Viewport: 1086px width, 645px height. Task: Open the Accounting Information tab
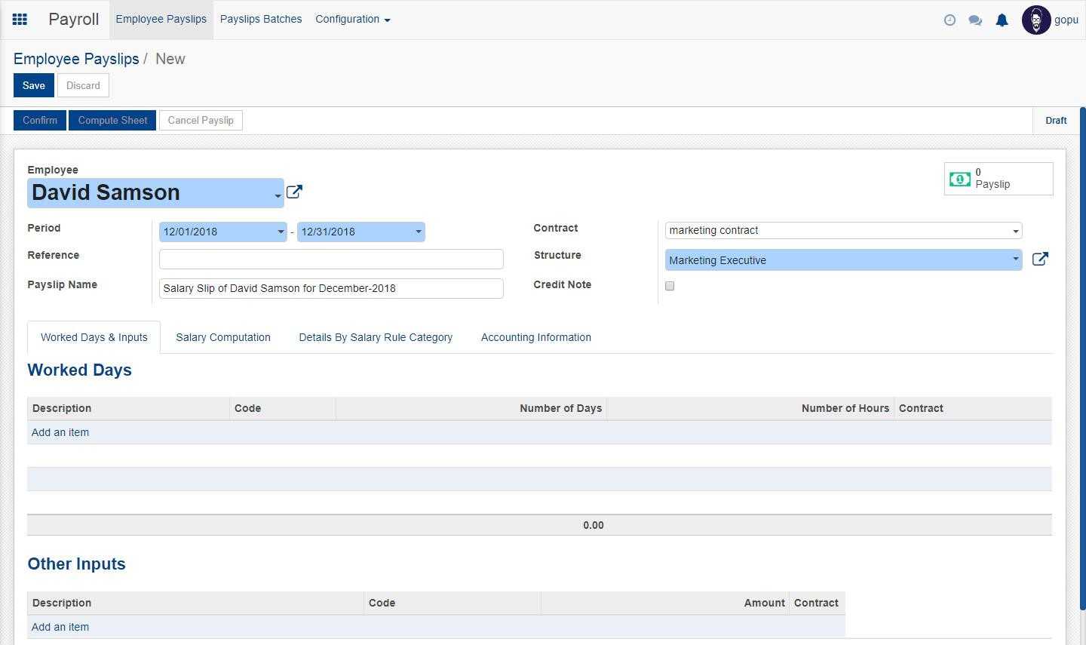click(x=535, y=338)
